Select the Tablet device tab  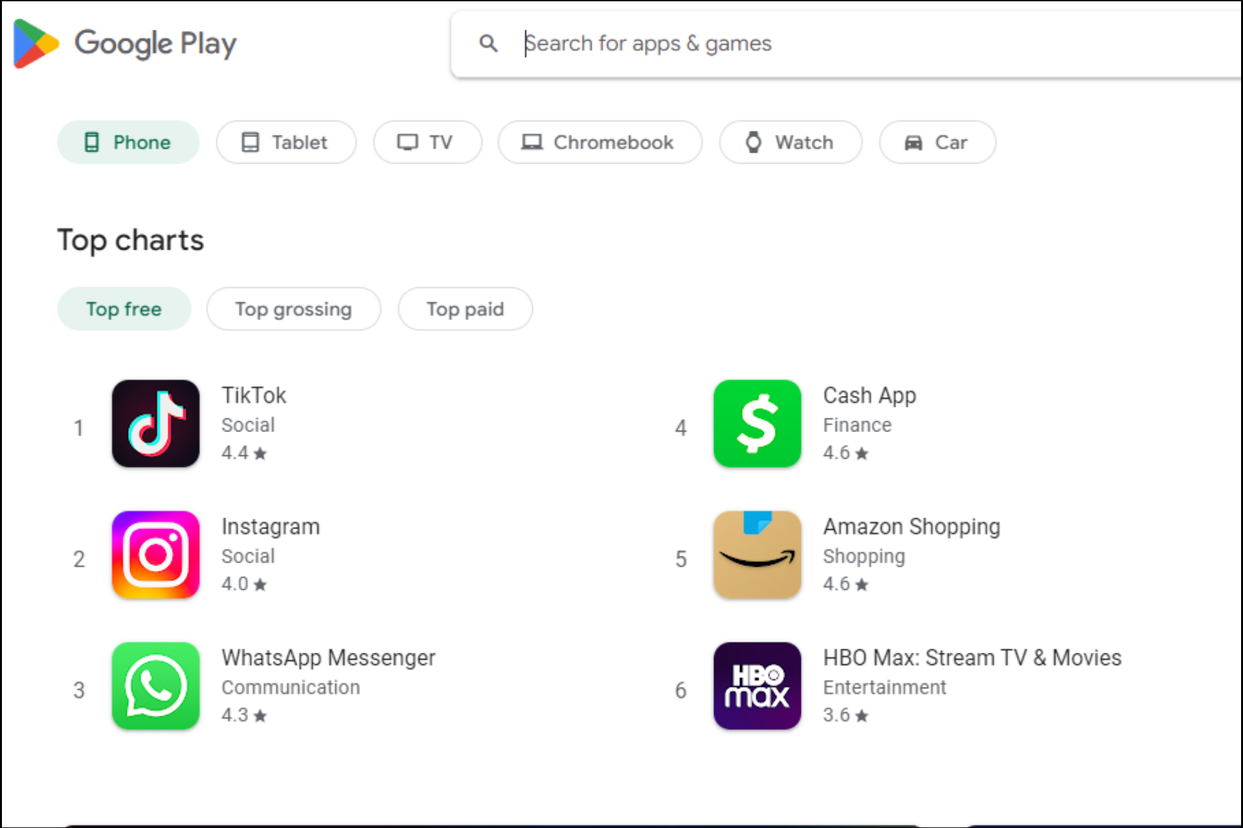click(284, 142)
